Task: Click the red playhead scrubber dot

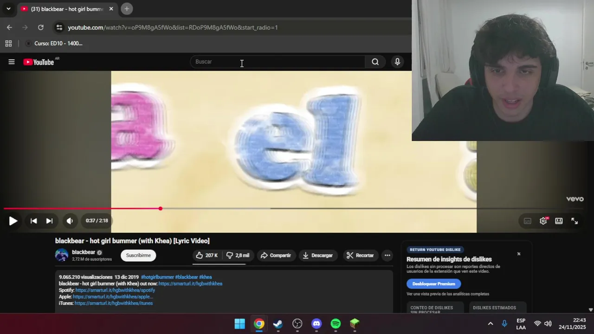Action: coord(161,209)
